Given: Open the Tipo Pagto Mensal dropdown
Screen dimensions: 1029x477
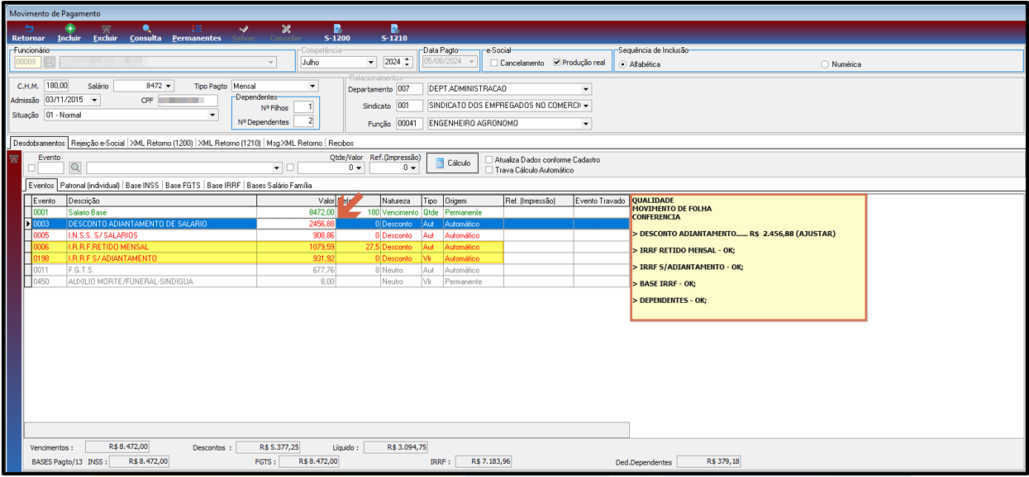Looking at the screenshot, I should tap(312, 86).
